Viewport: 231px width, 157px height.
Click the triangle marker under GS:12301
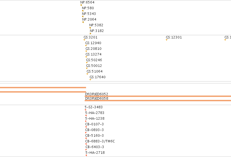pyautogui.click(x=167, y=40)
